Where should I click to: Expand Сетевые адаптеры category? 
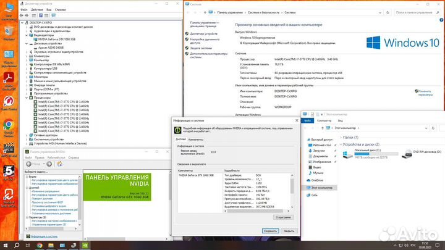pyautogui.click(x=27, y=135)
